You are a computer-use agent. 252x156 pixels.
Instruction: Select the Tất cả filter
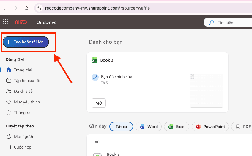121,127
